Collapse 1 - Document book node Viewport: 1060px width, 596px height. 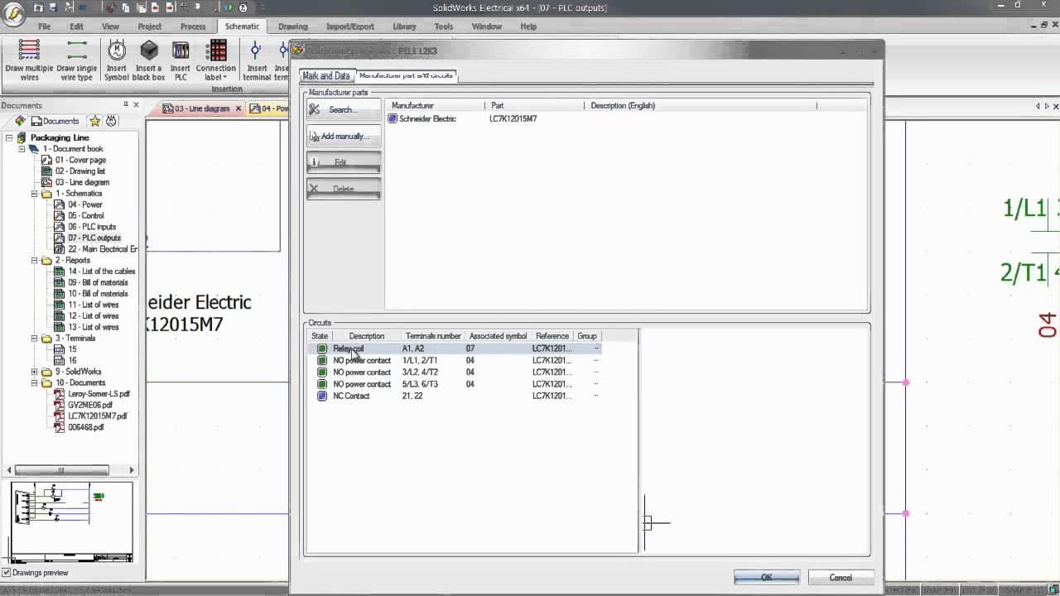22,149
